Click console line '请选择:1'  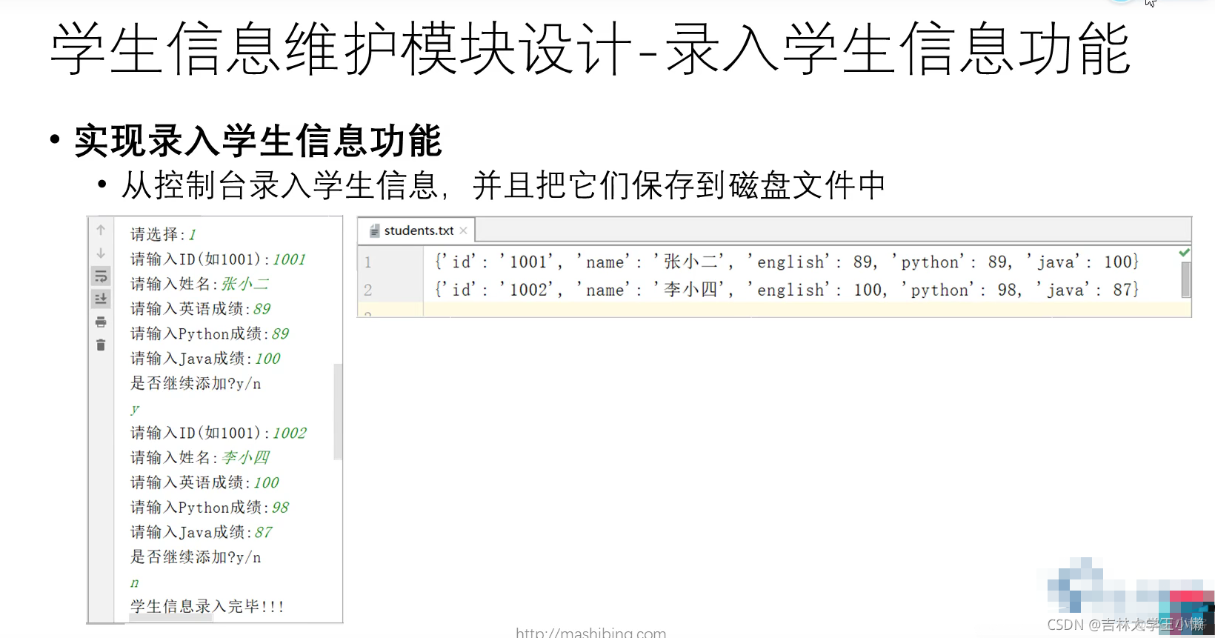(163, 235)
